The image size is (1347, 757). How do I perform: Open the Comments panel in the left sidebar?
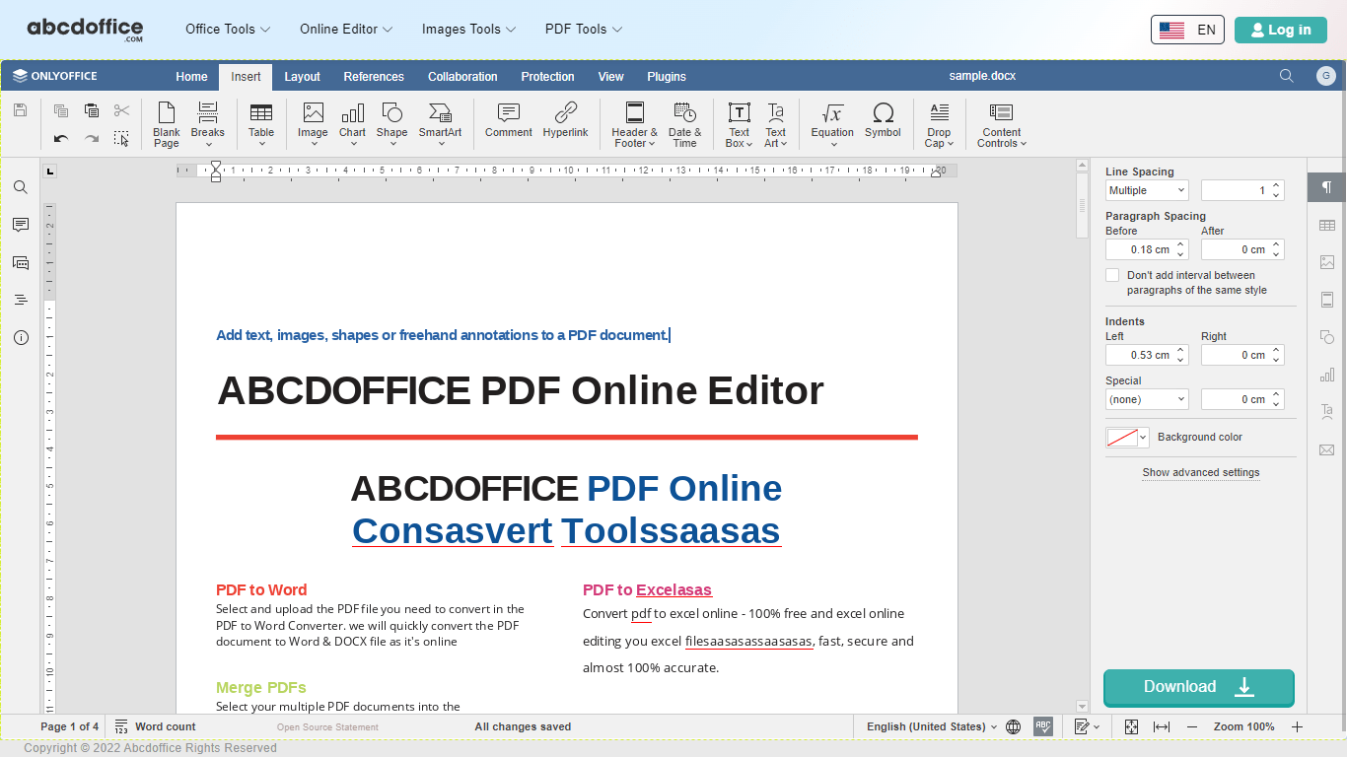pos(20,225)
